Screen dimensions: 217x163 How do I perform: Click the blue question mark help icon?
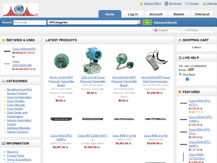click(187, 79)
